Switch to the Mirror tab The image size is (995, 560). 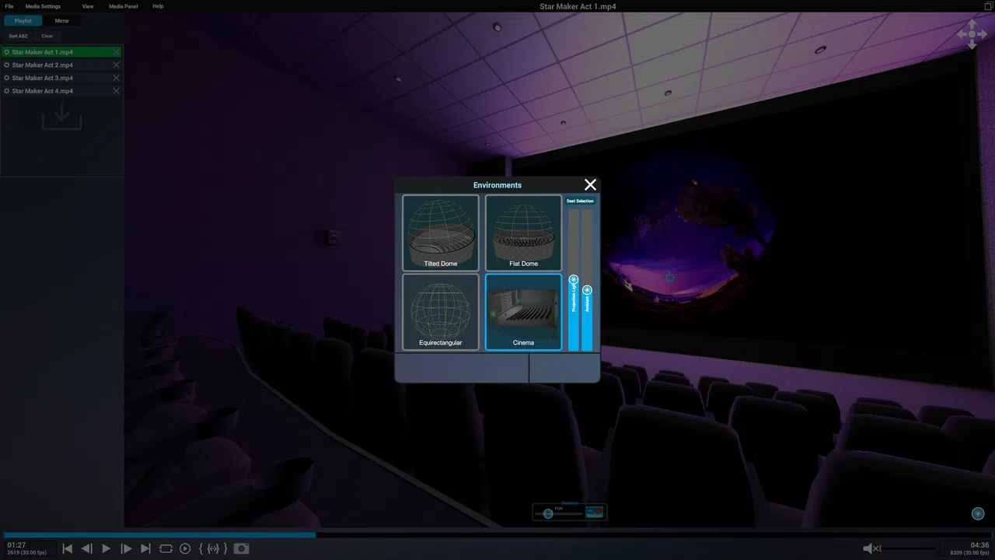(x=62, y=21)
